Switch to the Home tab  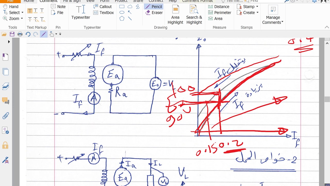point(29,1)
